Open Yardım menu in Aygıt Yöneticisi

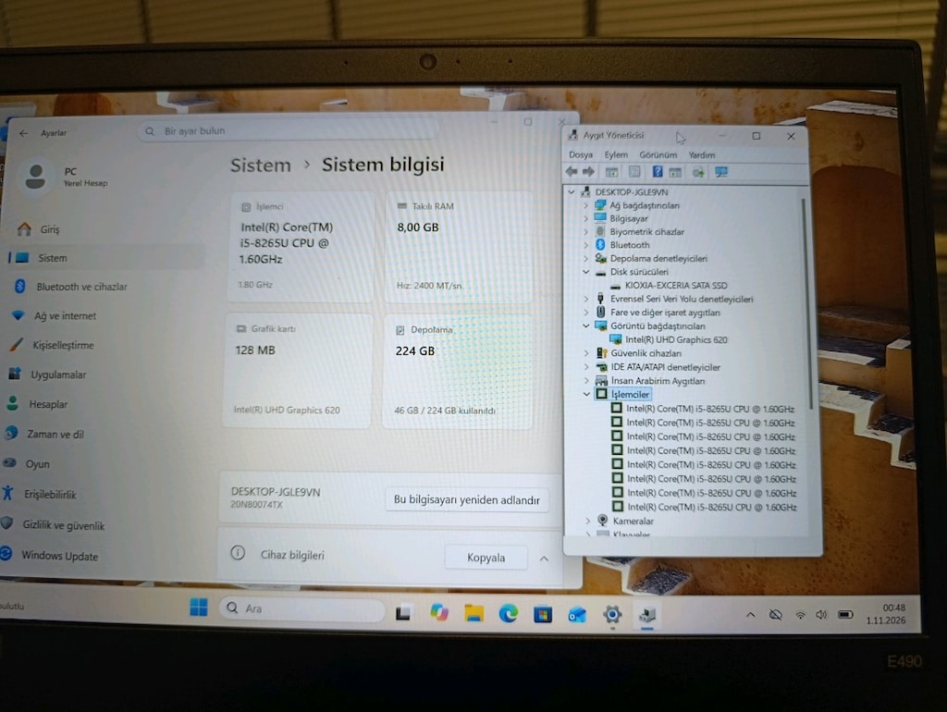pos(701,155)
